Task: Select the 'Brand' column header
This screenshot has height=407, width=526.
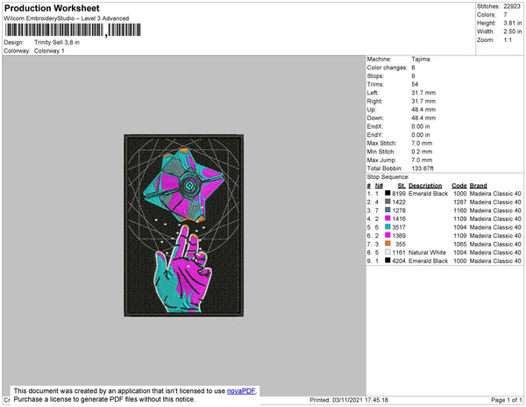Action: point(479,186)
